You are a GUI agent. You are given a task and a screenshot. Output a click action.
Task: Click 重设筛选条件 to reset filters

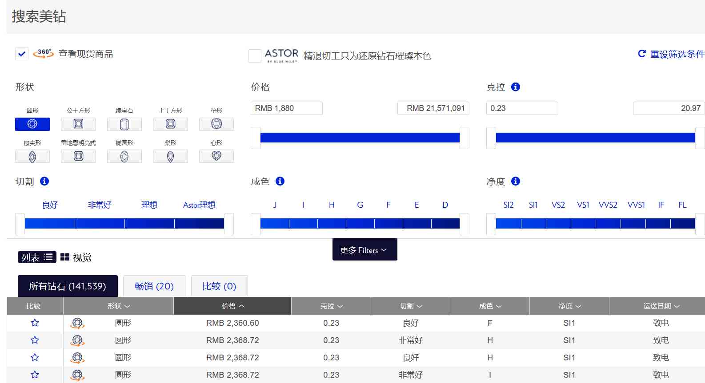671,54
